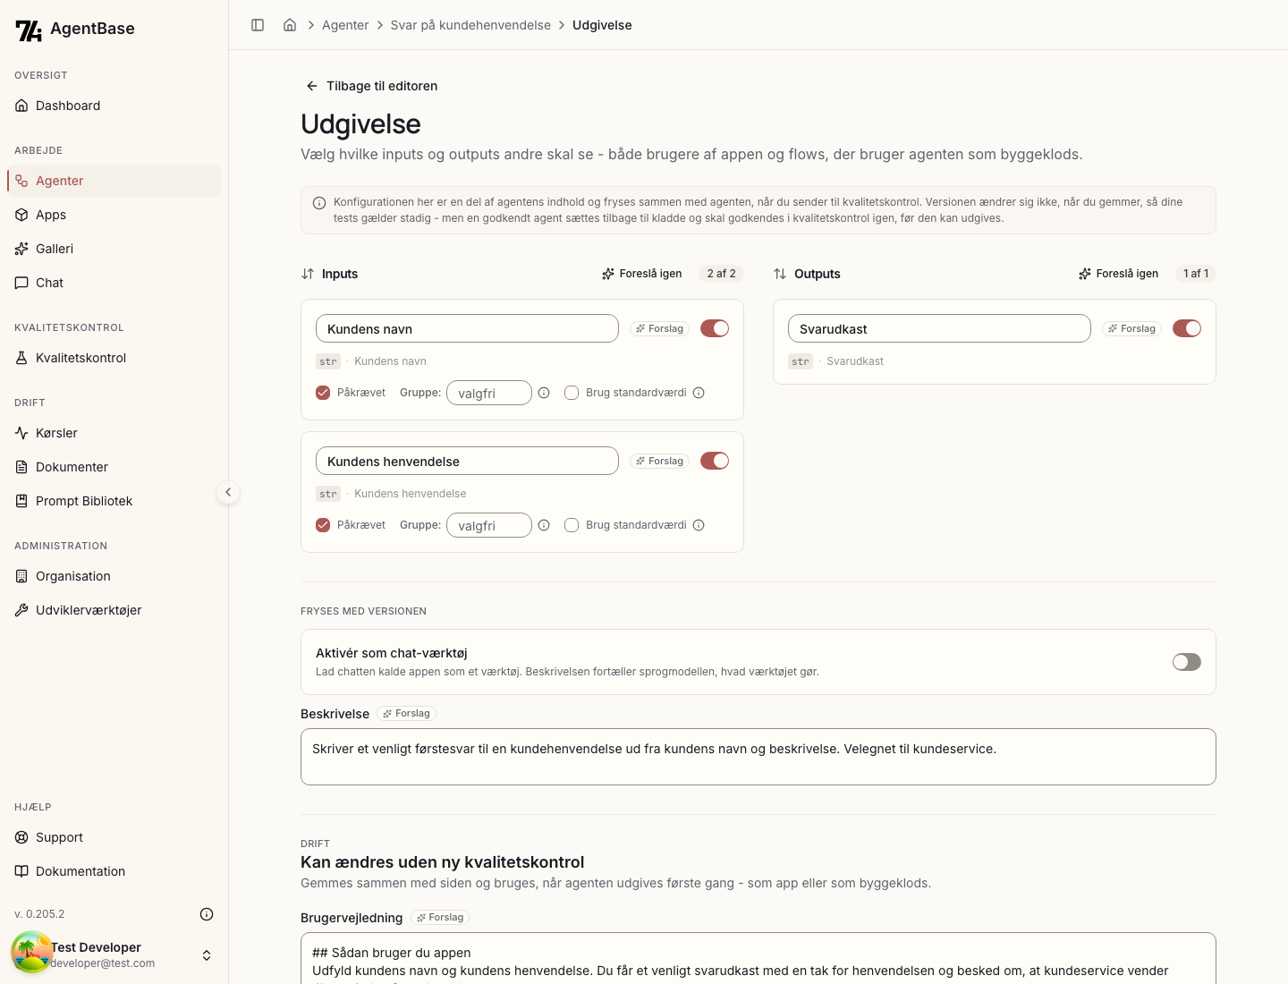Disable the Kundens henvendelse input toggle
Viewport: 1288px width, 984px height.
click(715, 461)
